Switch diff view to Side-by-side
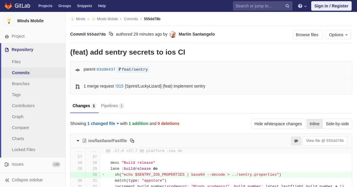The image size is (357, 187). click(x=337, y=124)
